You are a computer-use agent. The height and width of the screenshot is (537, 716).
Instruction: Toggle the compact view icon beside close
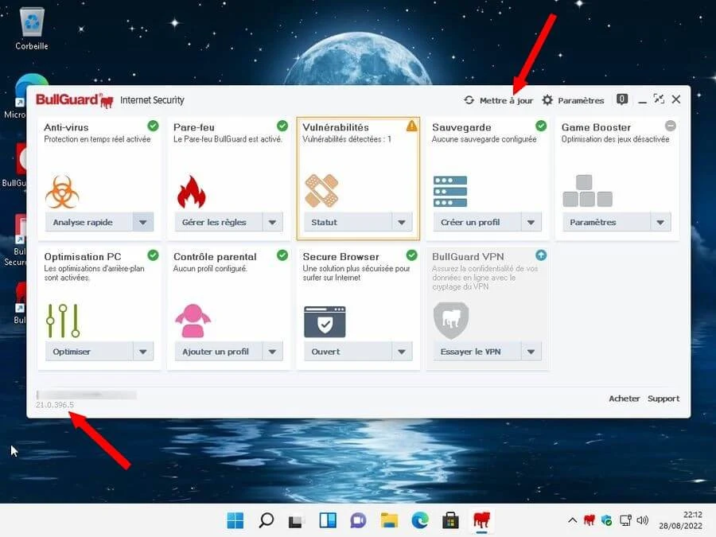click(659, 99)
